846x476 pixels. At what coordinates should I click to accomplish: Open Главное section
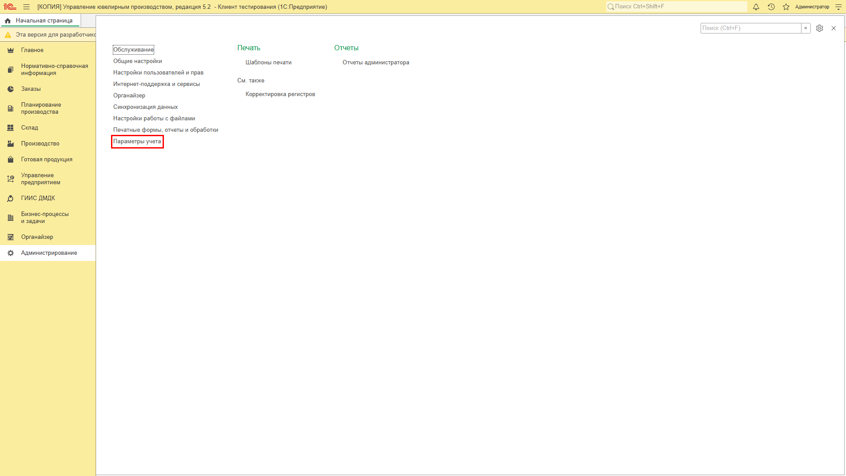click(48, 50)
